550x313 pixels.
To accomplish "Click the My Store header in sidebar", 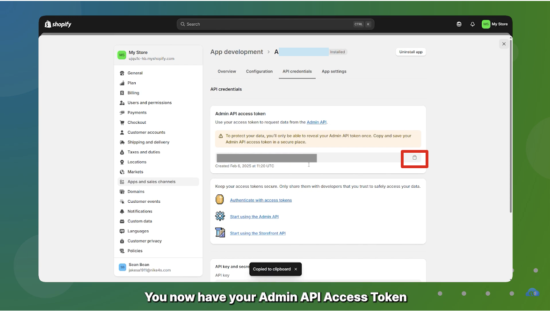I will 158,55.
